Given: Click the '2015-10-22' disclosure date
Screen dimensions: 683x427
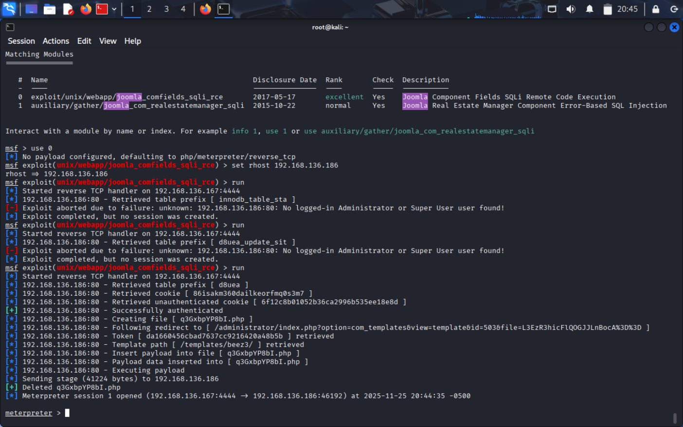Looking at the screenshot, I should coord(274,106).
